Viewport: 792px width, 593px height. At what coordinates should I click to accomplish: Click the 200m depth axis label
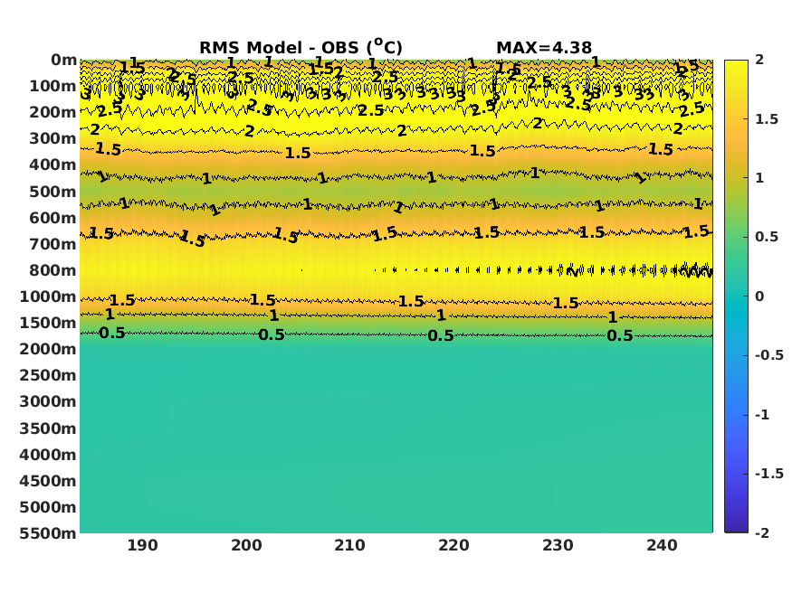coord(53,112)
